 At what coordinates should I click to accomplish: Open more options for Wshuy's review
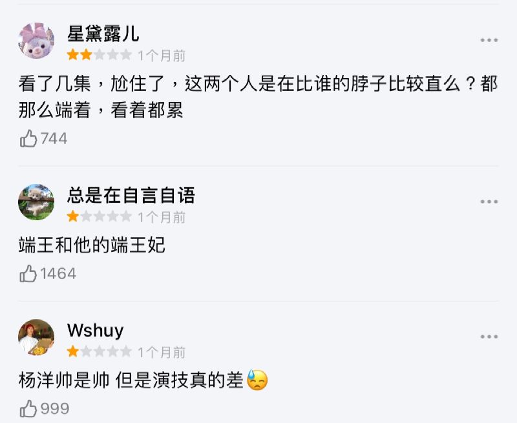tap(489, 336)
